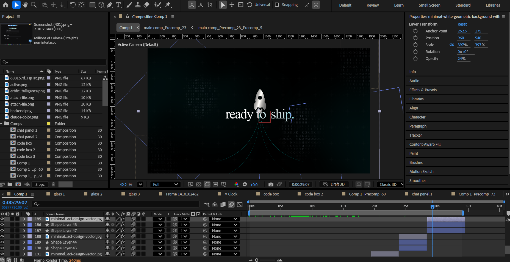Click the yellow label swatch for Comps folder

(x=49, y=124)
